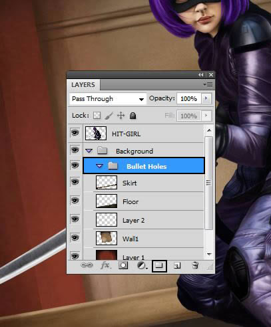
Task: Open the layer style fx menu
Action: [106, 265]
